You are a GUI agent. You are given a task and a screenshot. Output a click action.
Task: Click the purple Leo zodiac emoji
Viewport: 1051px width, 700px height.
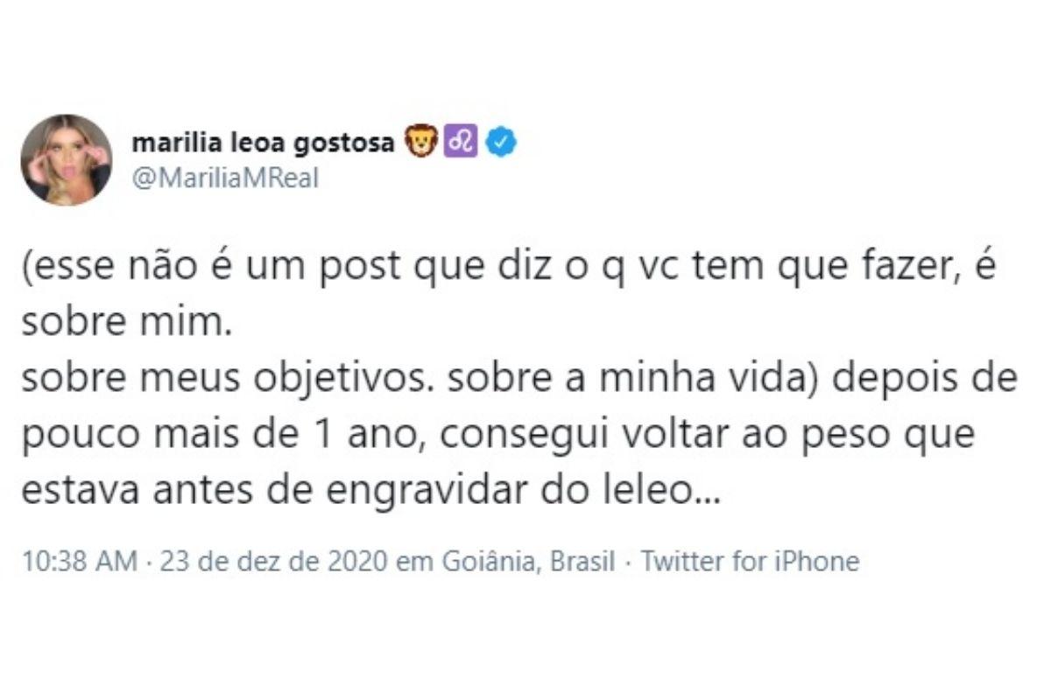461,143
